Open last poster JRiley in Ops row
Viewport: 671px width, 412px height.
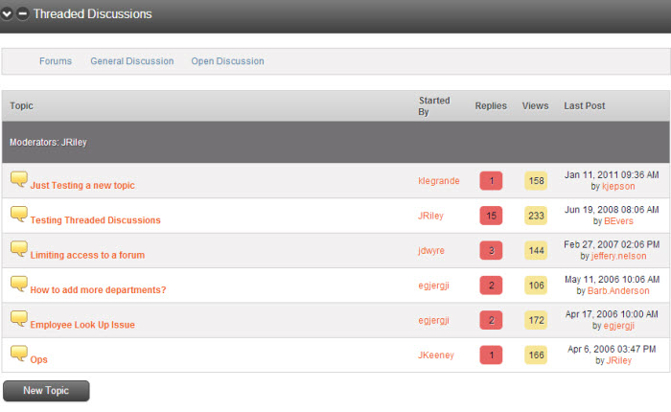click(619, 360)
